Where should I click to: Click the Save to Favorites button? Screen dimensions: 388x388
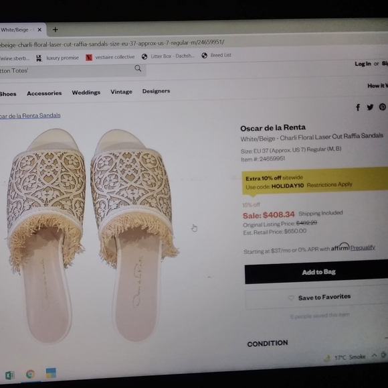(x=316, y=297)
